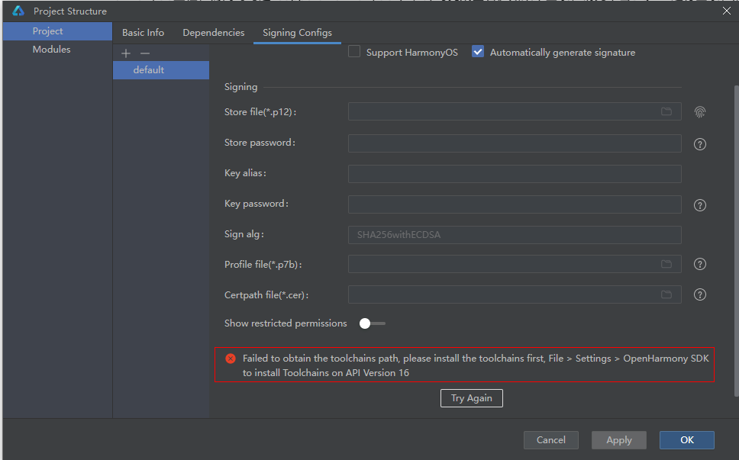Open help icon for Profile file
Viewport: 739px width, 460px height.
coord(700,264)
